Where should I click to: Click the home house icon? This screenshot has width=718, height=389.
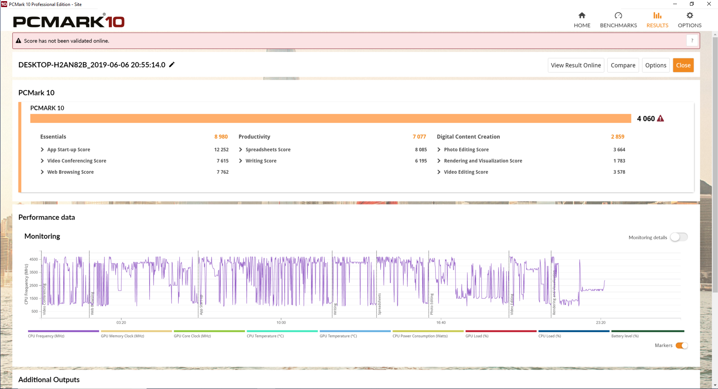582,15
